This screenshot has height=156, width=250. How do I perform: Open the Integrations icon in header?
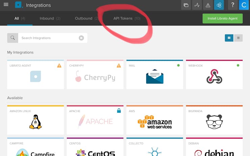tap(219, 5)
